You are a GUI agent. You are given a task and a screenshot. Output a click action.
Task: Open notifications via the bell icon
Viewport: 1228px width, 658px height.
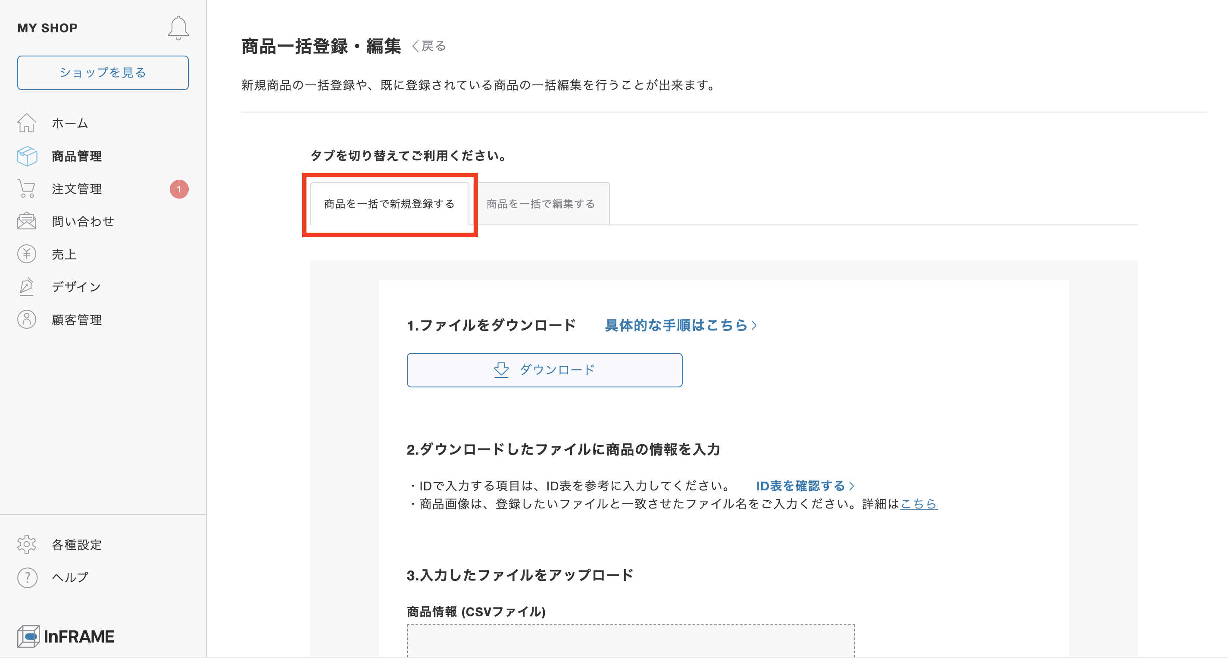[x=179, y=27]
